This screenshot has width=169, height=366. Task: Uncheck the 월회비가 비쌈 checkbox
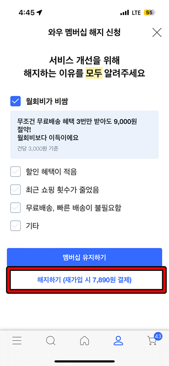[16, 101]
